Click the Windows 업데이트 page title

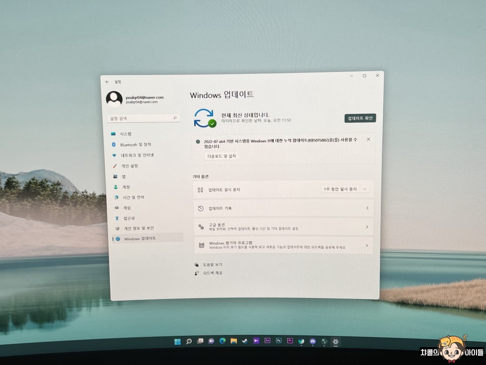221,95
